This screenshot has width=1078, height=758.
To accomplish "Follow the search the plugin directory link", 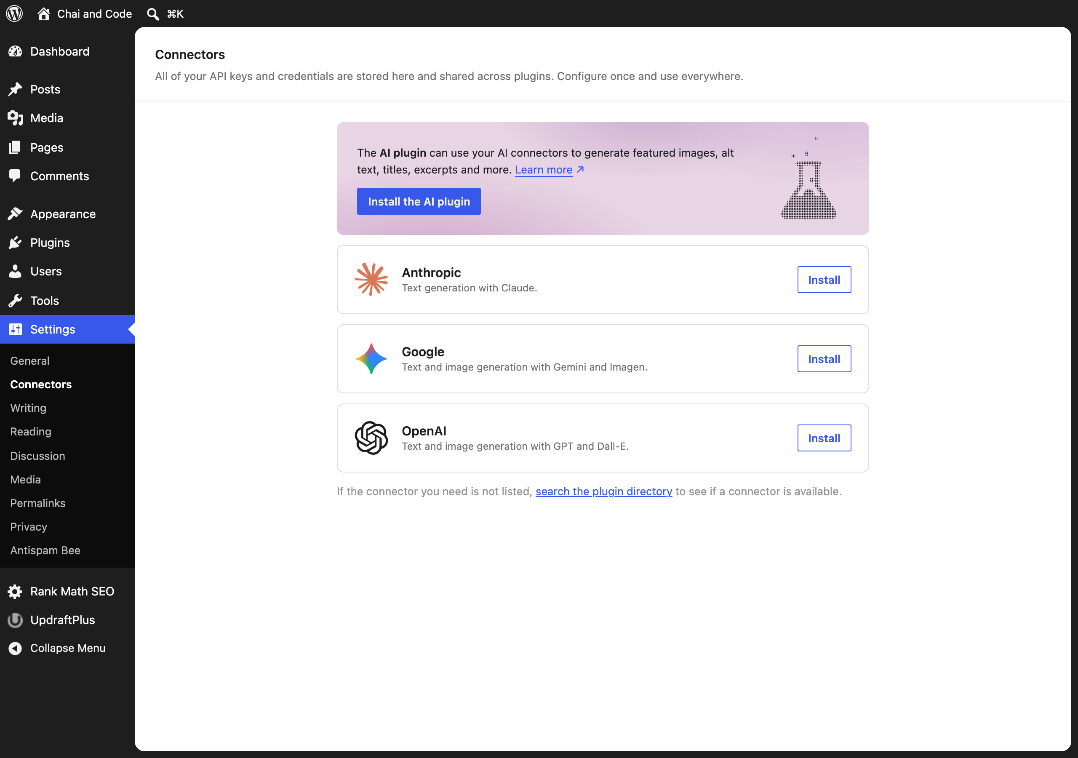I will click(604, 491).
